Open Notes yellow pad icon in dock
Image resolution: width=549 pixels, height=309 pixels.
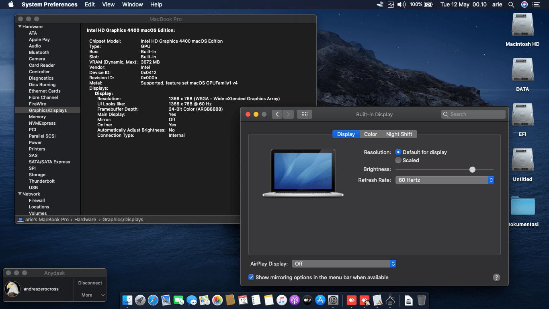269,300
